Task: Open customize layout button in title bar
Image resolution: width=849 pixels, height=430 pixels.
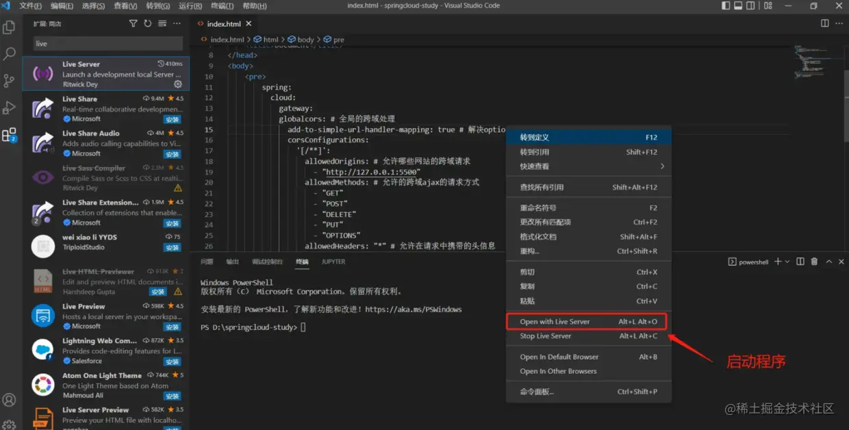Action: 767,5
